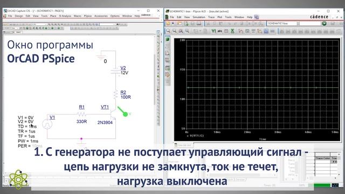
Task: Click the SCHEMATIC1-bias profile field in PSpice
Action: click(282, 23)
